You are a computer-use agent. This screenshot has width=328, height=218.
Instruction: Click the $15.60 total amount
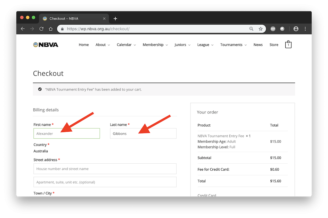click(x=275, y=181)
